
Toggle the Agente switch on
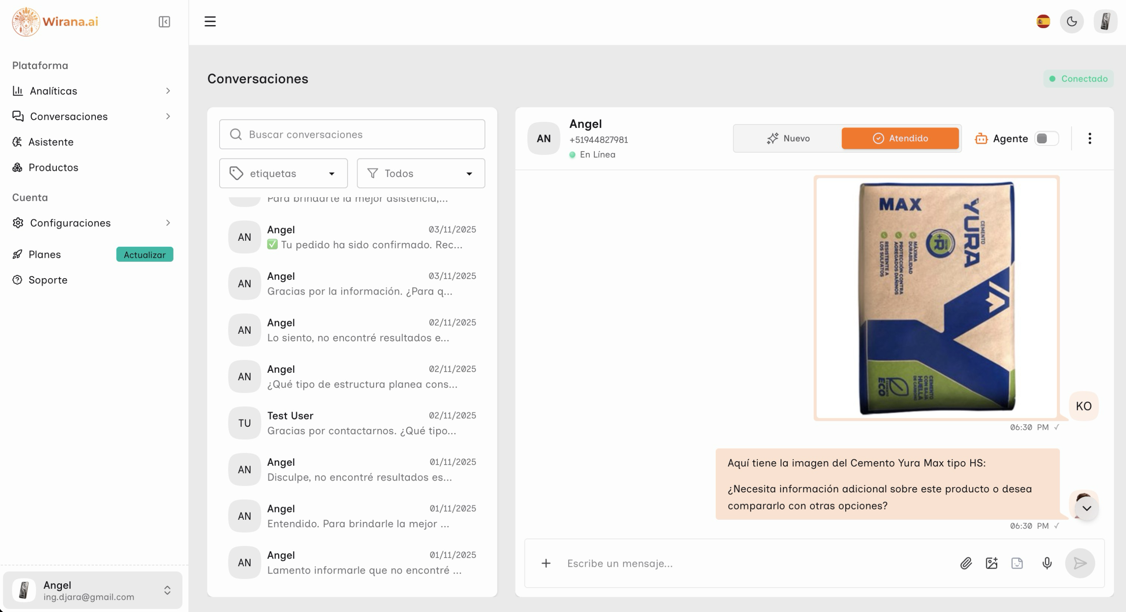point(1047,139)
